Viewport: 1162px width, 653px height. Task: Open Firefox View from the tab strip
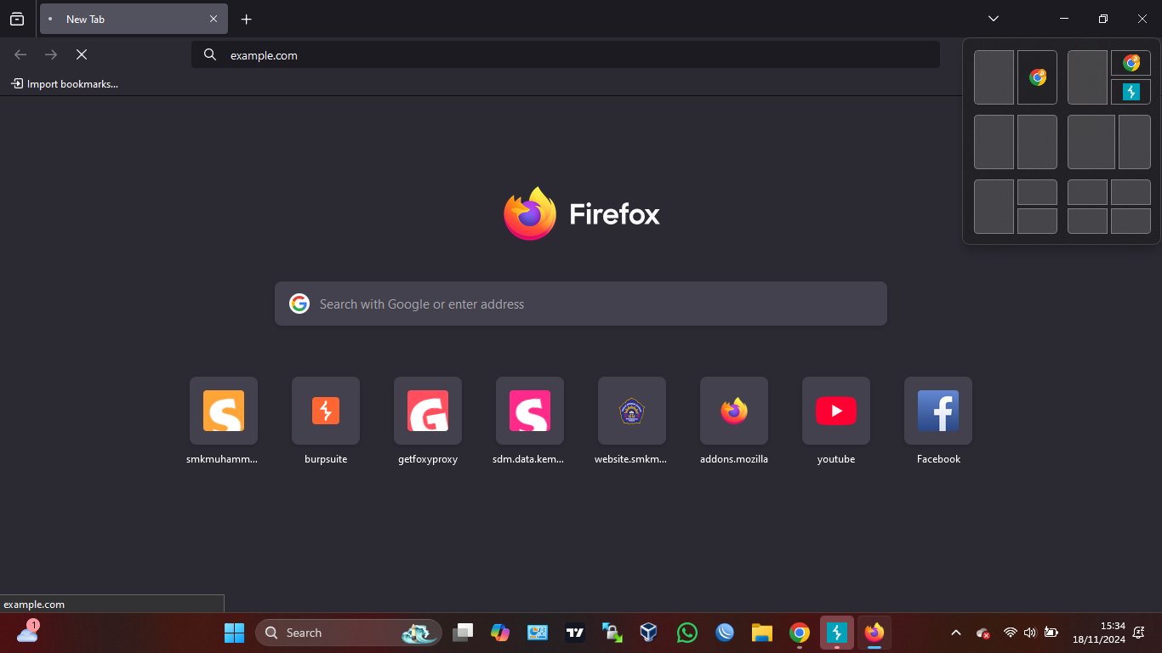(x=17, y=19)
